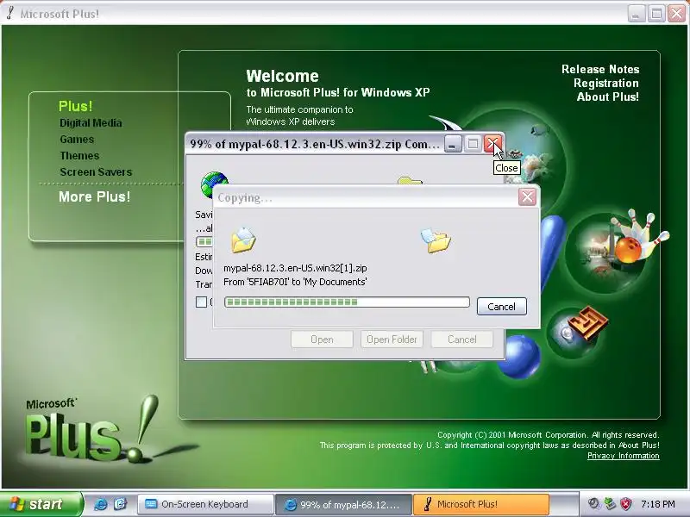This screenshot has width=690, height=517.
Task: Switch to the 99% of mypal taskbar button
Action: click(343, 504)
